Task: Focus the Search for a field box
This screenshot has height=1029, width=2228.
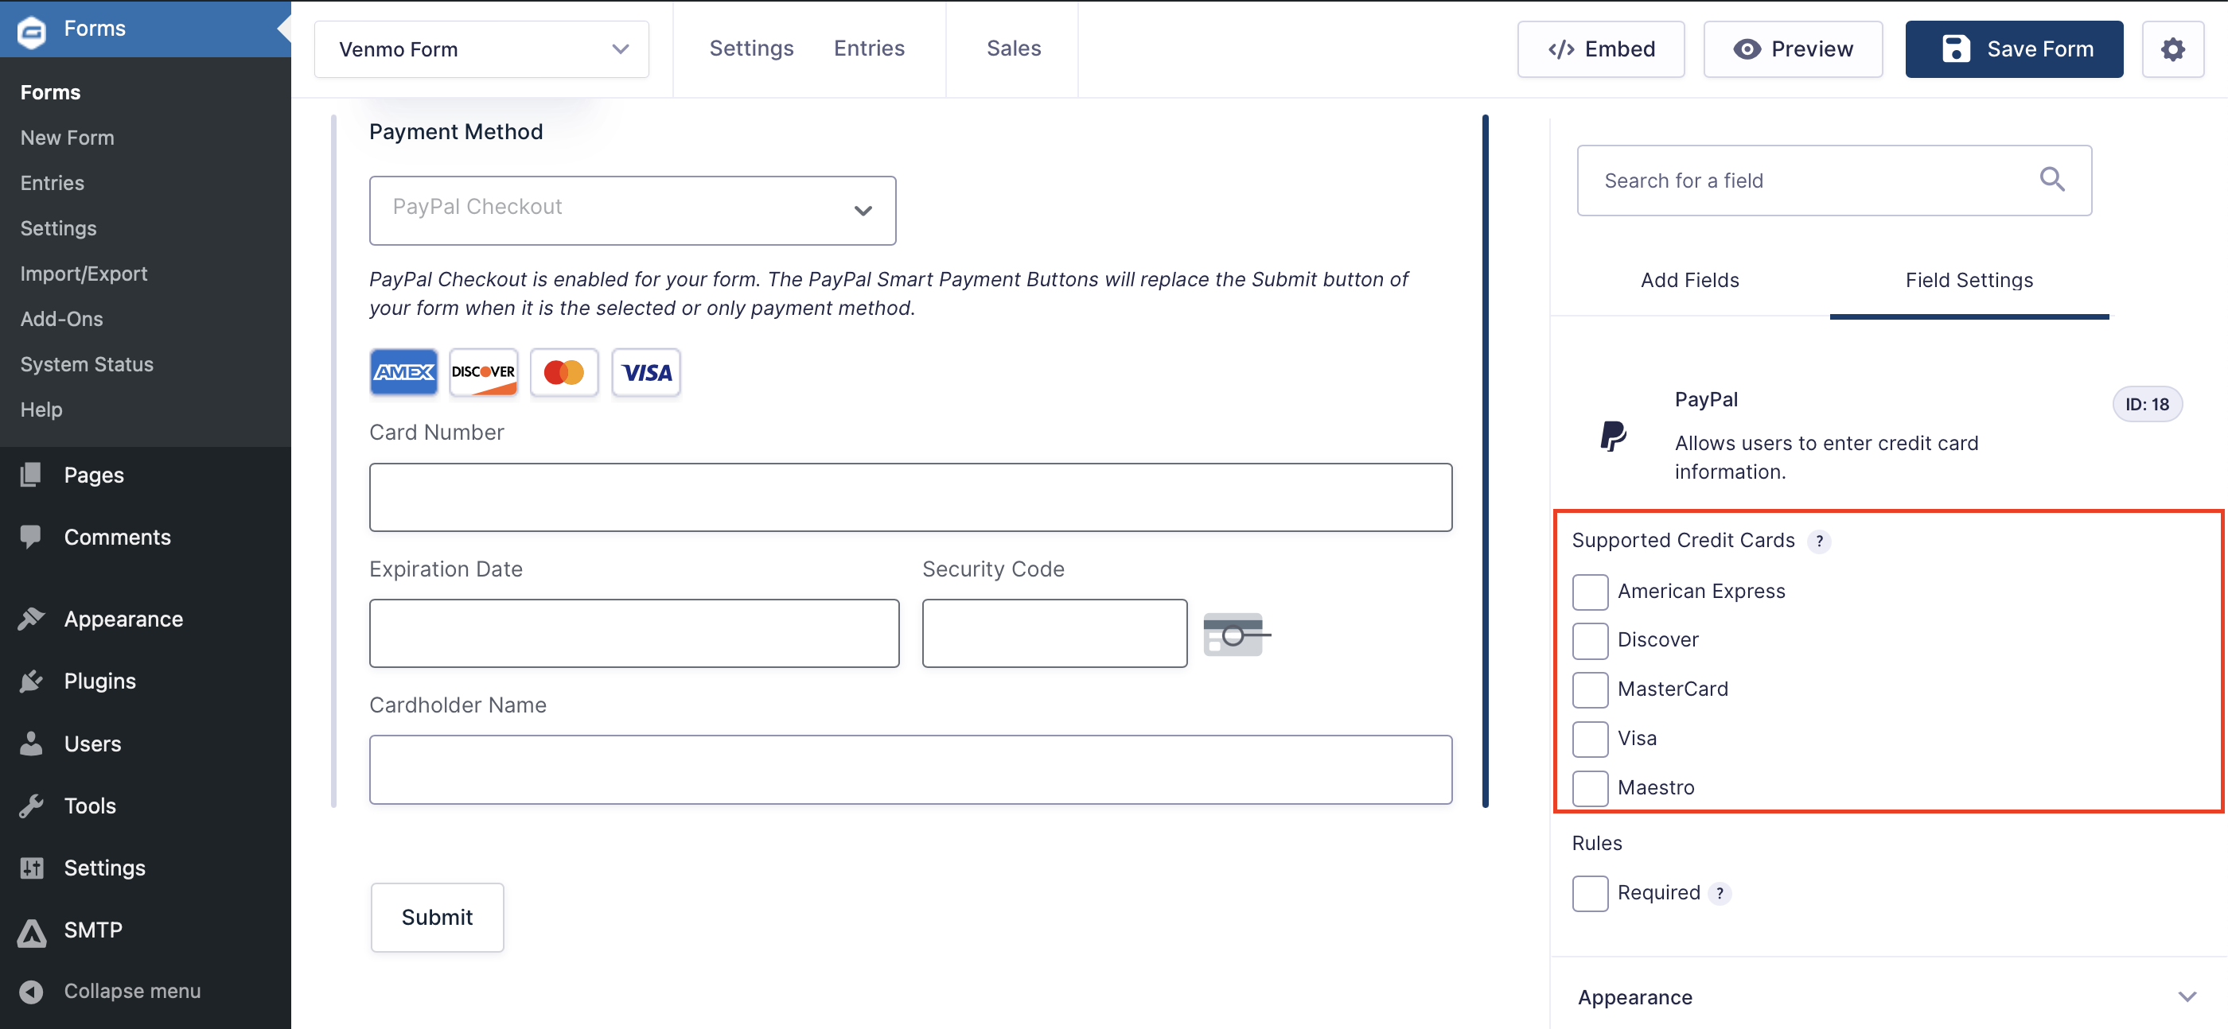Action: point(1833,180)
